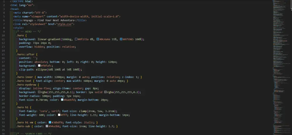
Task: Open the #bae6fd color swatch
Action: click(62, 100)
